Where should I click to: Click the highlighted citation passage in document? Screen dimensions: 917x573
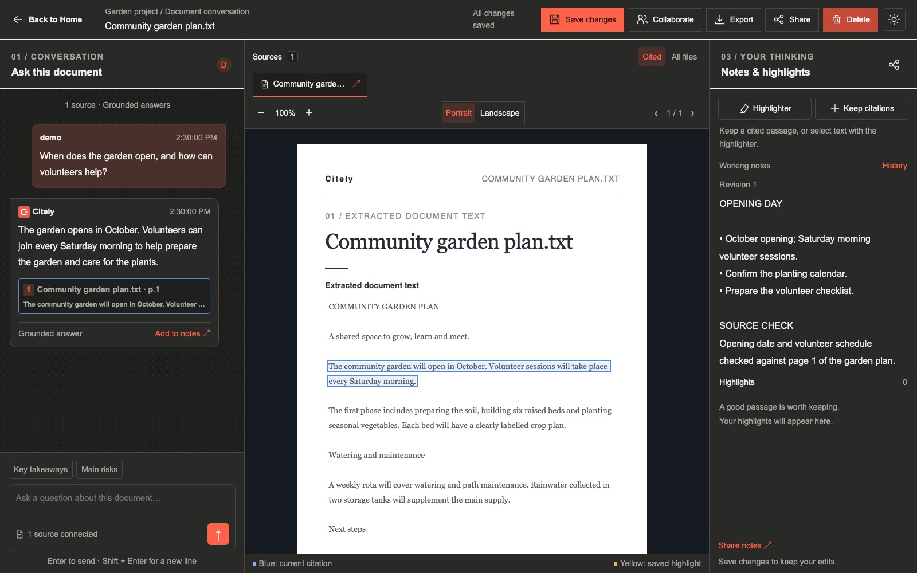click(468, 374)
